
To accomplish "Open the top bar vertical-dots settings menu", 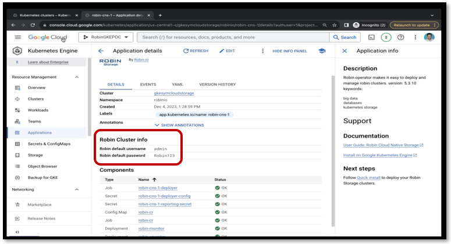I will click(x=415, y=37).
